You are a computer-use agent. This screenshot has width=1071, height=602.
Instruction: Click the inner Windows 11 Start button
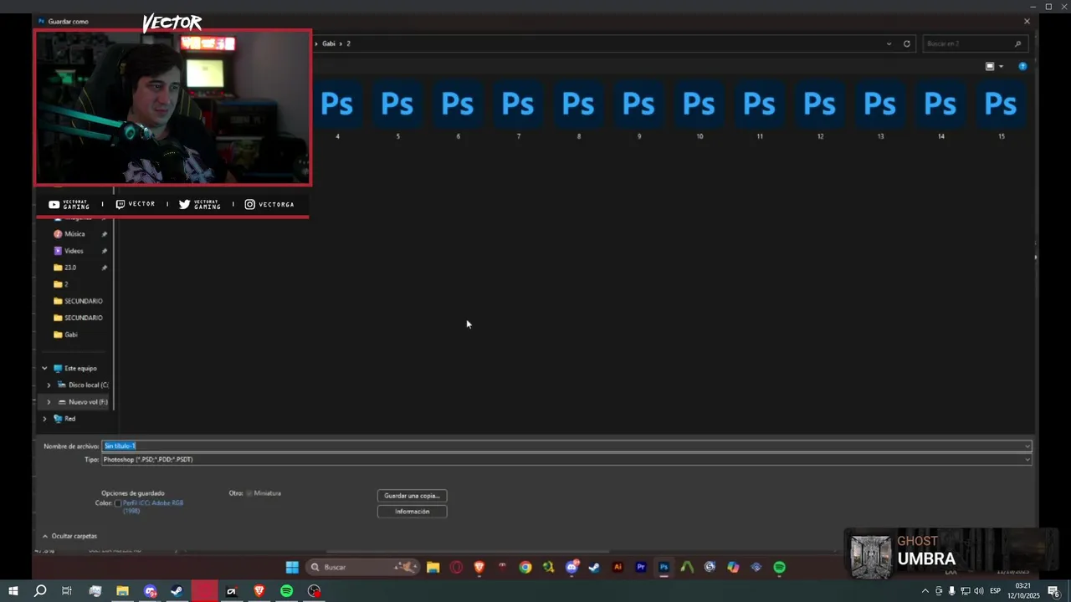[292, 567]
